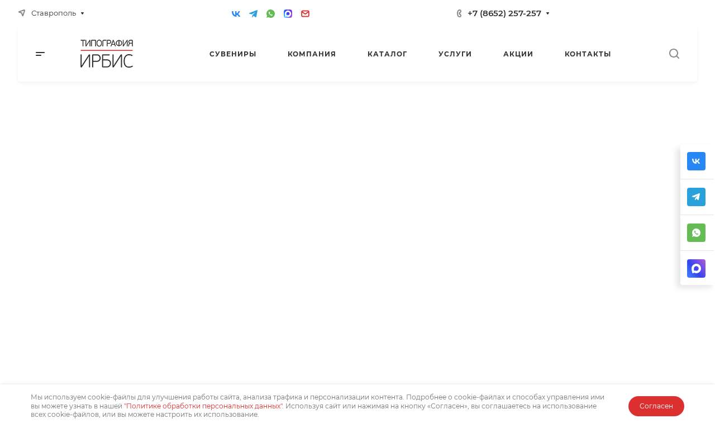Open the Max messenger link in the top social row
This screenshot has height=447, width=715.
(288, 13)
